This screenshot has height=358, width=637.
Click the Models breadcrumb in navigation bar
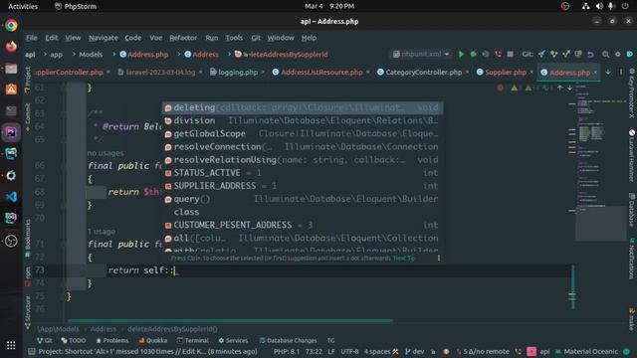pyautogui.click(x=91, y=55)
